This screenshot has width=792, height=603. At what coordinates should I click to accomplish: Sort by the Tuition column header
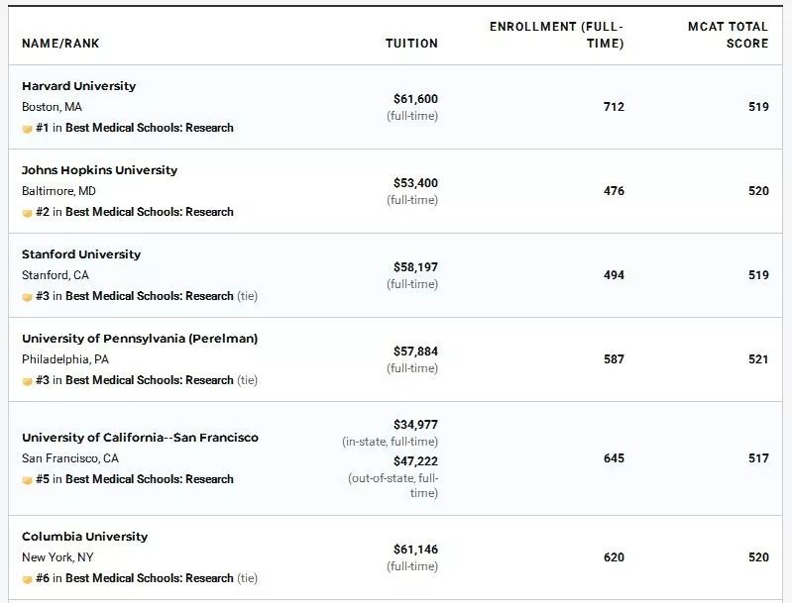(x=411, y=44)
